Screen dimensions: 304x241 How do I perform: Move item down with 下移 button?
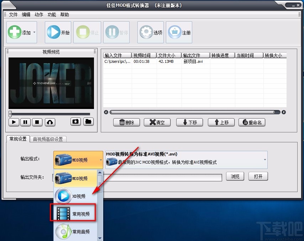pyautogui.click(x=189, y=122)
